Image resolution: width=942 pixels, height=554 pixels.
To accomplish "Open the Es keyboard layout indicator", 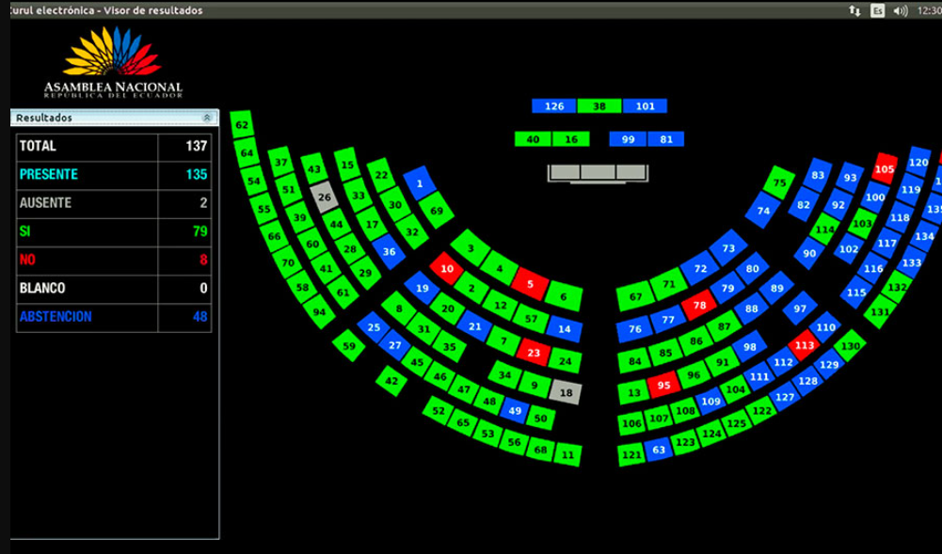I will (877, 10).
